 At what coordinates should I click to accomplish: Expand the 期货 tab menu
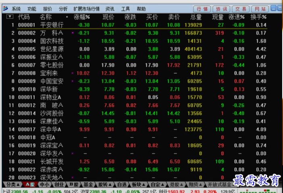(195, 185)
